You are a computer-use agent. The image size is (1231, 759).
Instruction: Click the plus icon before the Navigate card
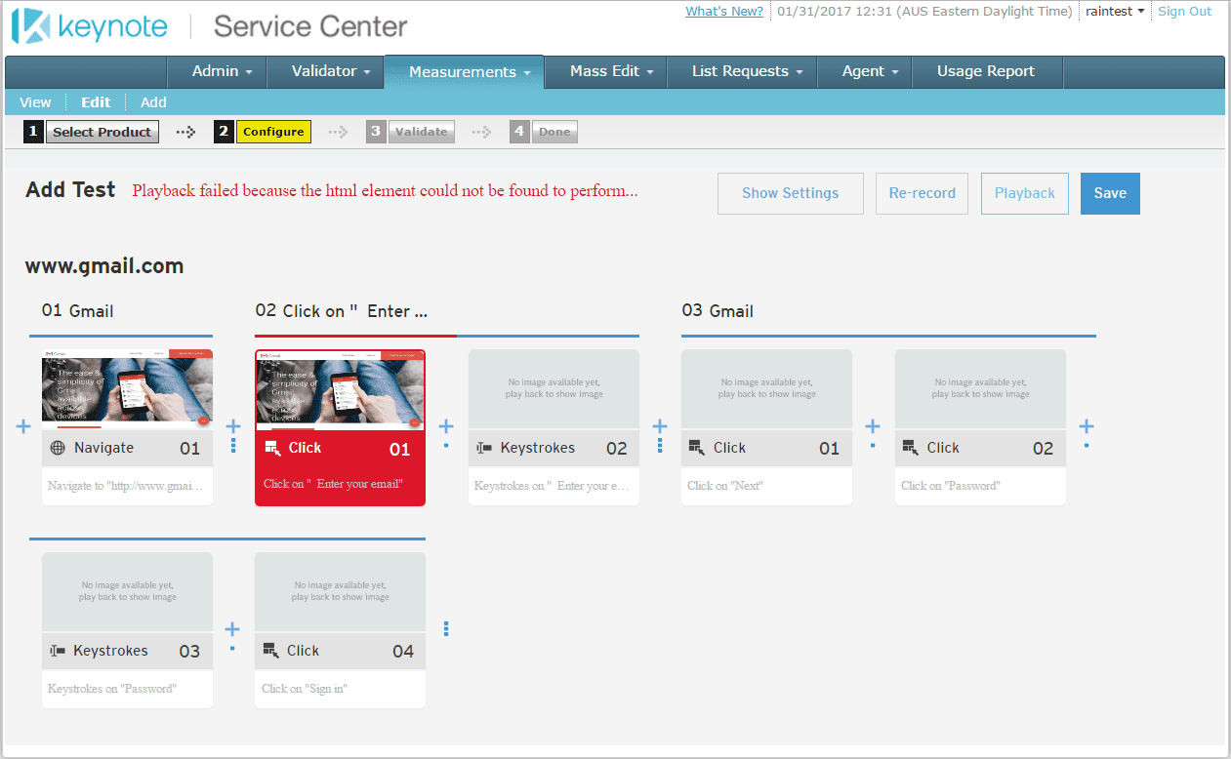24,426
